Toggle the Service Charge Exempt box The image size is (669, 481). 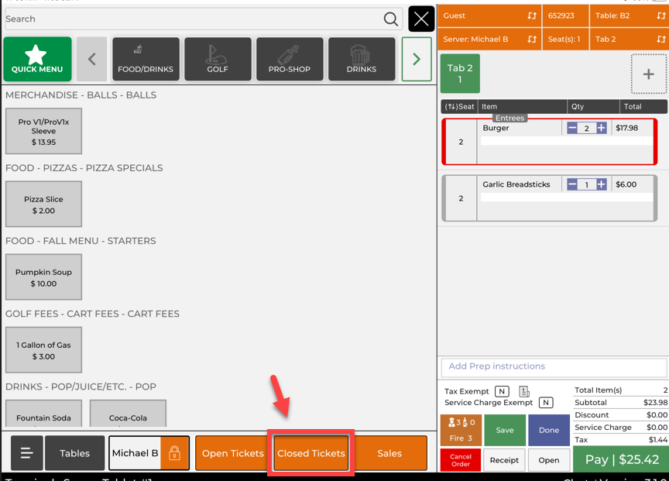pyautogui.click(x=546, y=403)
